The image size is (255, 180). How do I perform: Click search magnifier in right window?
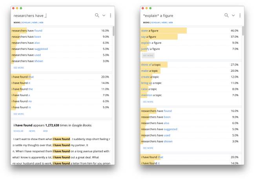226,15
